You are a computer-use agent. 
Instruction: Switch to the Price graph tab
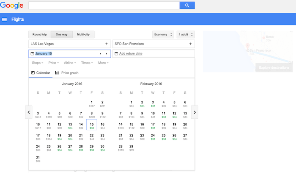(x=67, y=73)
